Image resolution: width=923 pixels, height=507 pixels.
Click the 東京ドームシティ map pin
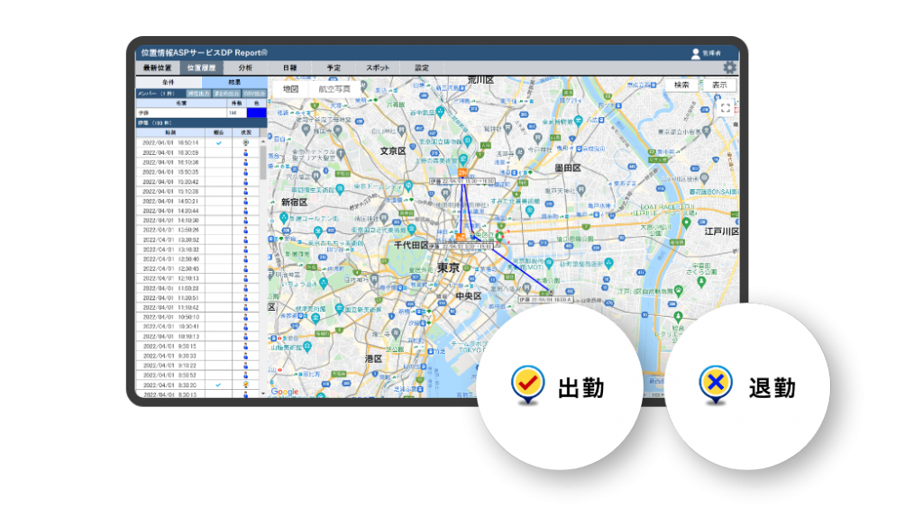point(408,186)
